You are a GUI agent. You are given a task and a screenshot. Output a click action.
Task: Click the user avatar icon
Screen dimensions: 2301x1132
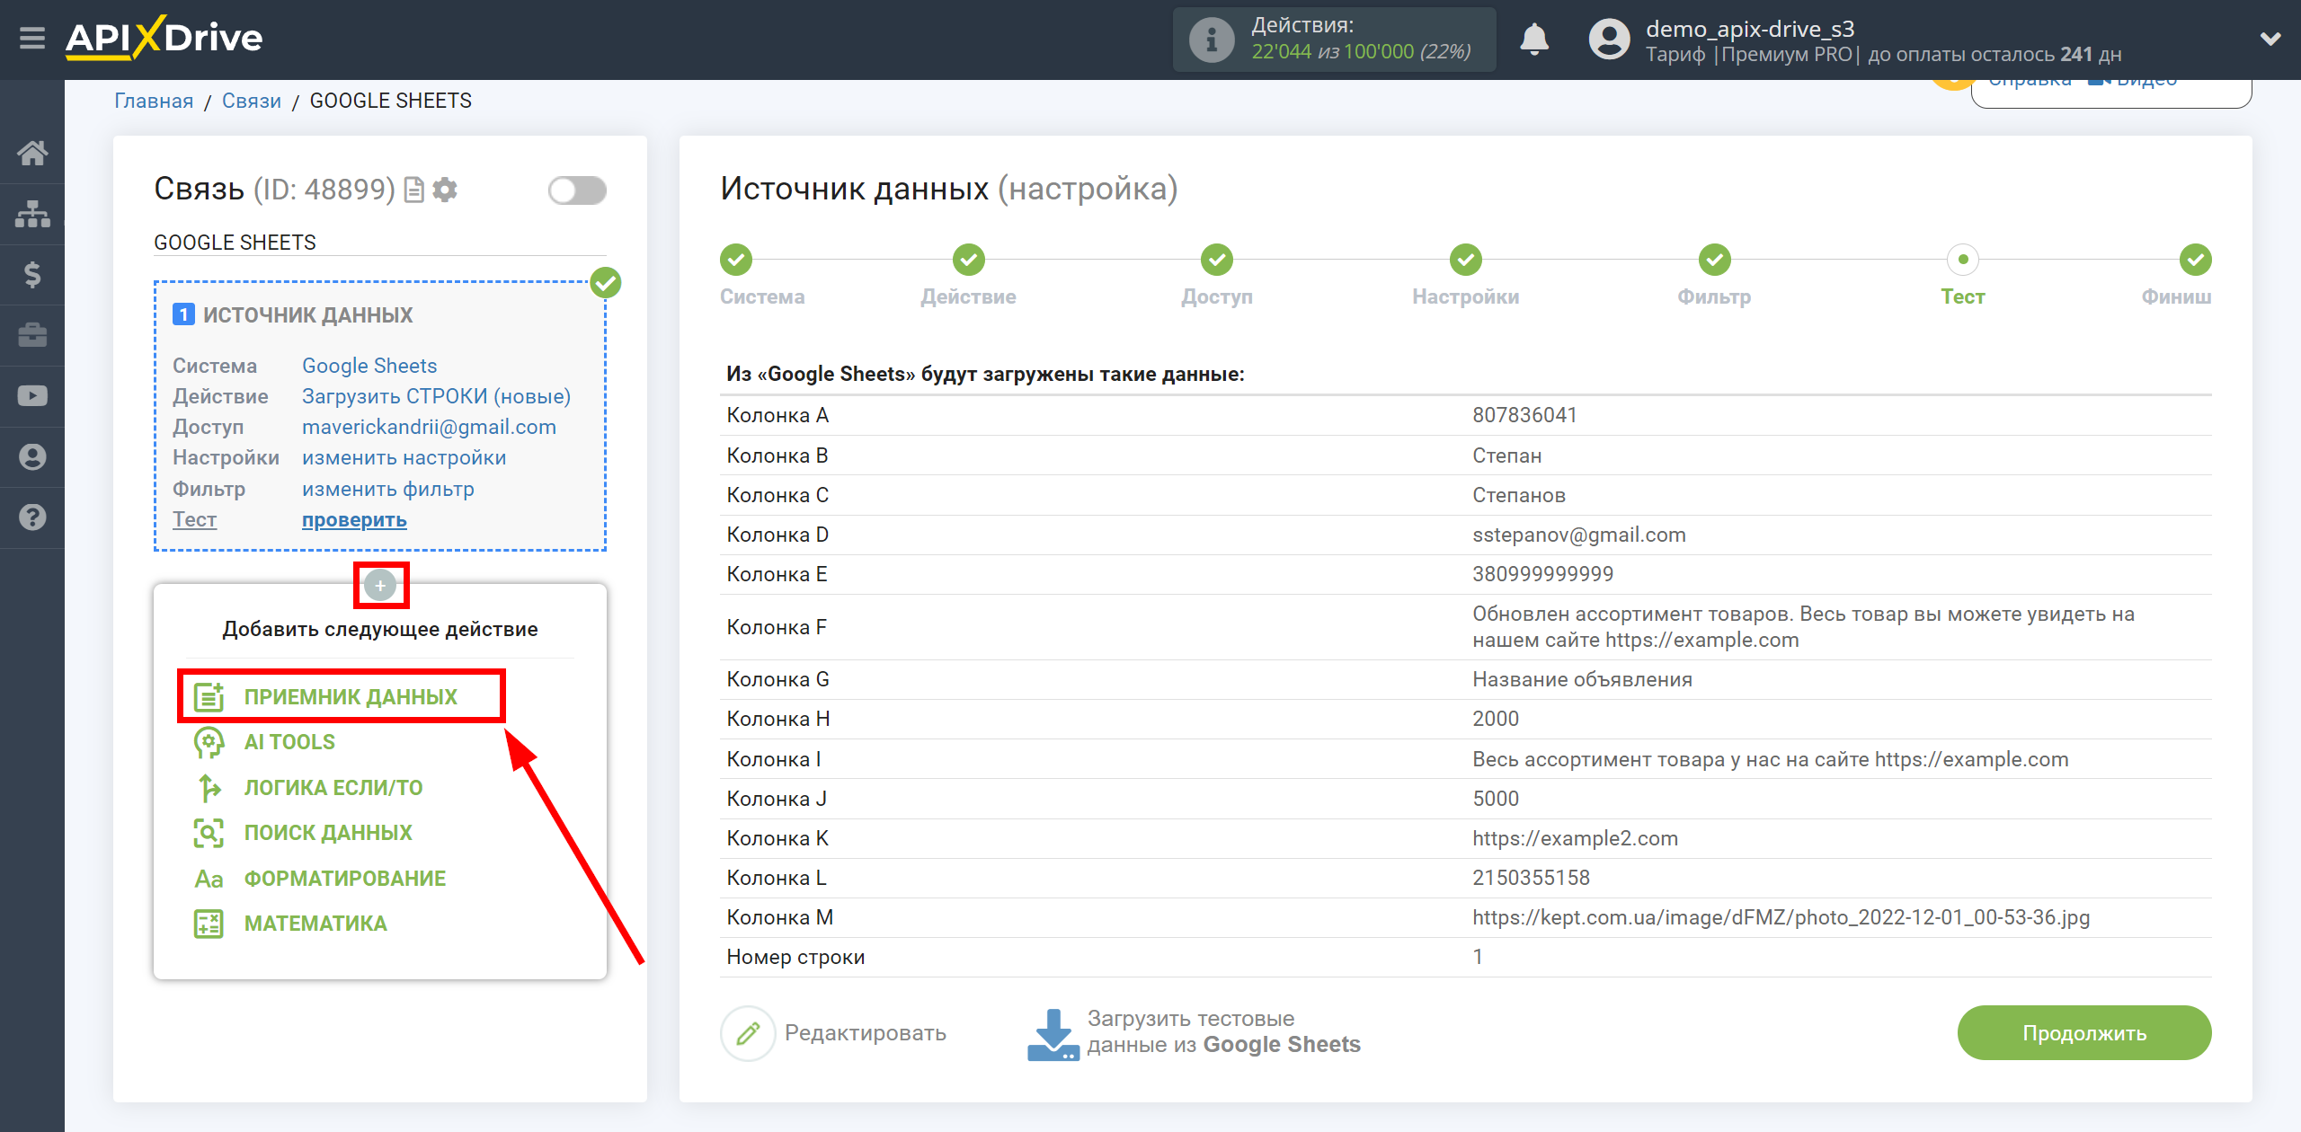pos(1608,40)
